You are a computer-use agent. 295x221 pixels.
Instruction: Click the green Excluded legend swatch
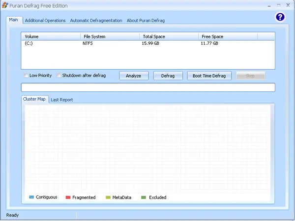point(144,197)
